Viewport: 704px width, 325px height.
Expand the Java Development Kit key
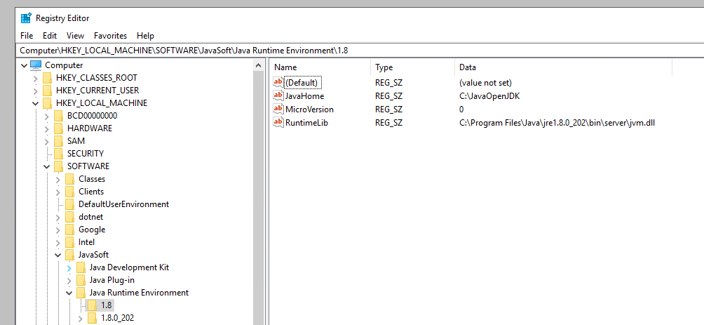pos(69,268)
